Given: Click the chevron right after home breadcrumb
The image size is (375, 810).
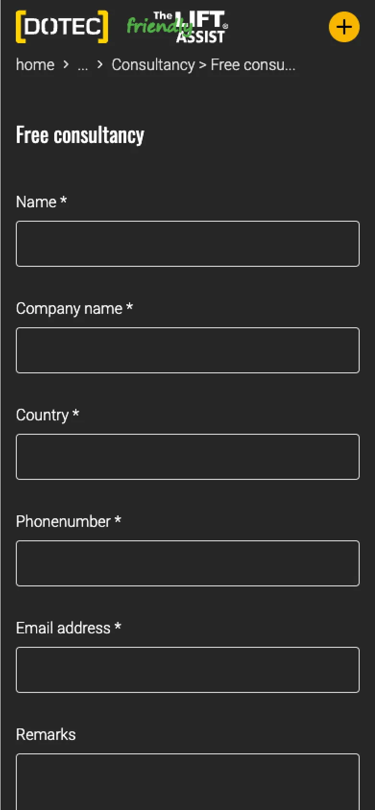Looking at the screenshot, I should [66, 64].
